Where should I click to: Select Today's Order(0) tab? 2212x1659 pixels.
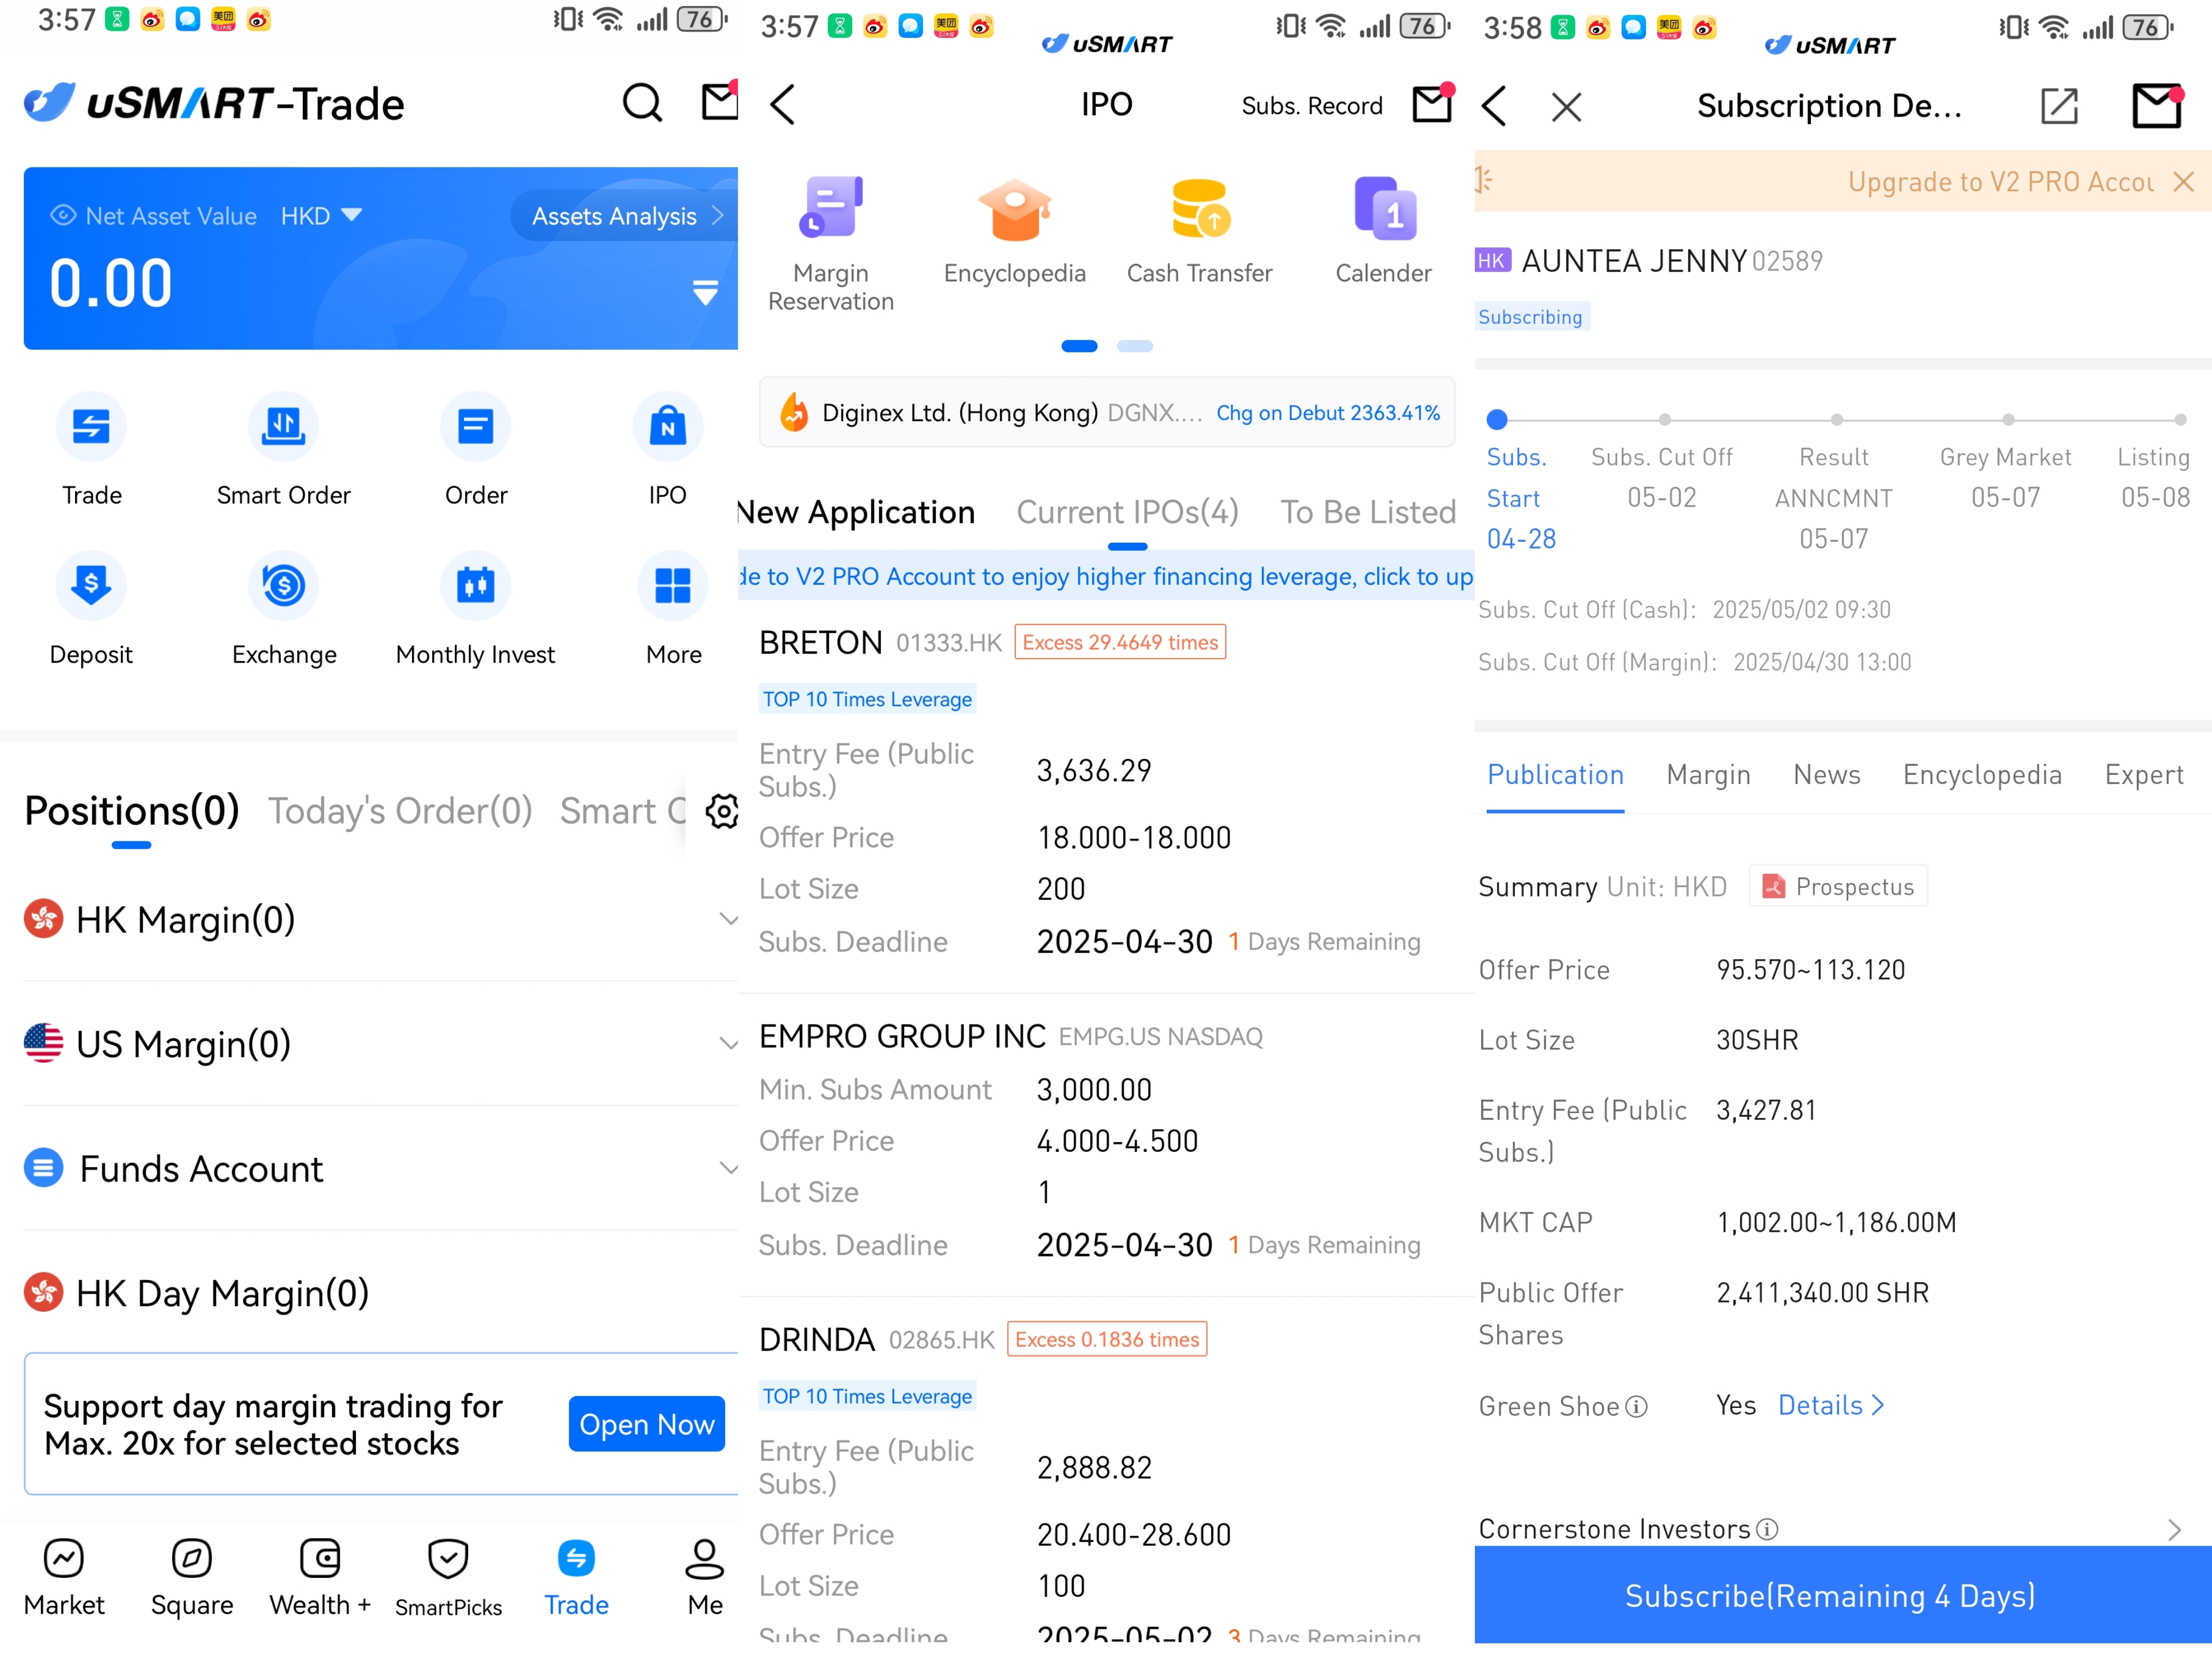(x=399, y=811)
